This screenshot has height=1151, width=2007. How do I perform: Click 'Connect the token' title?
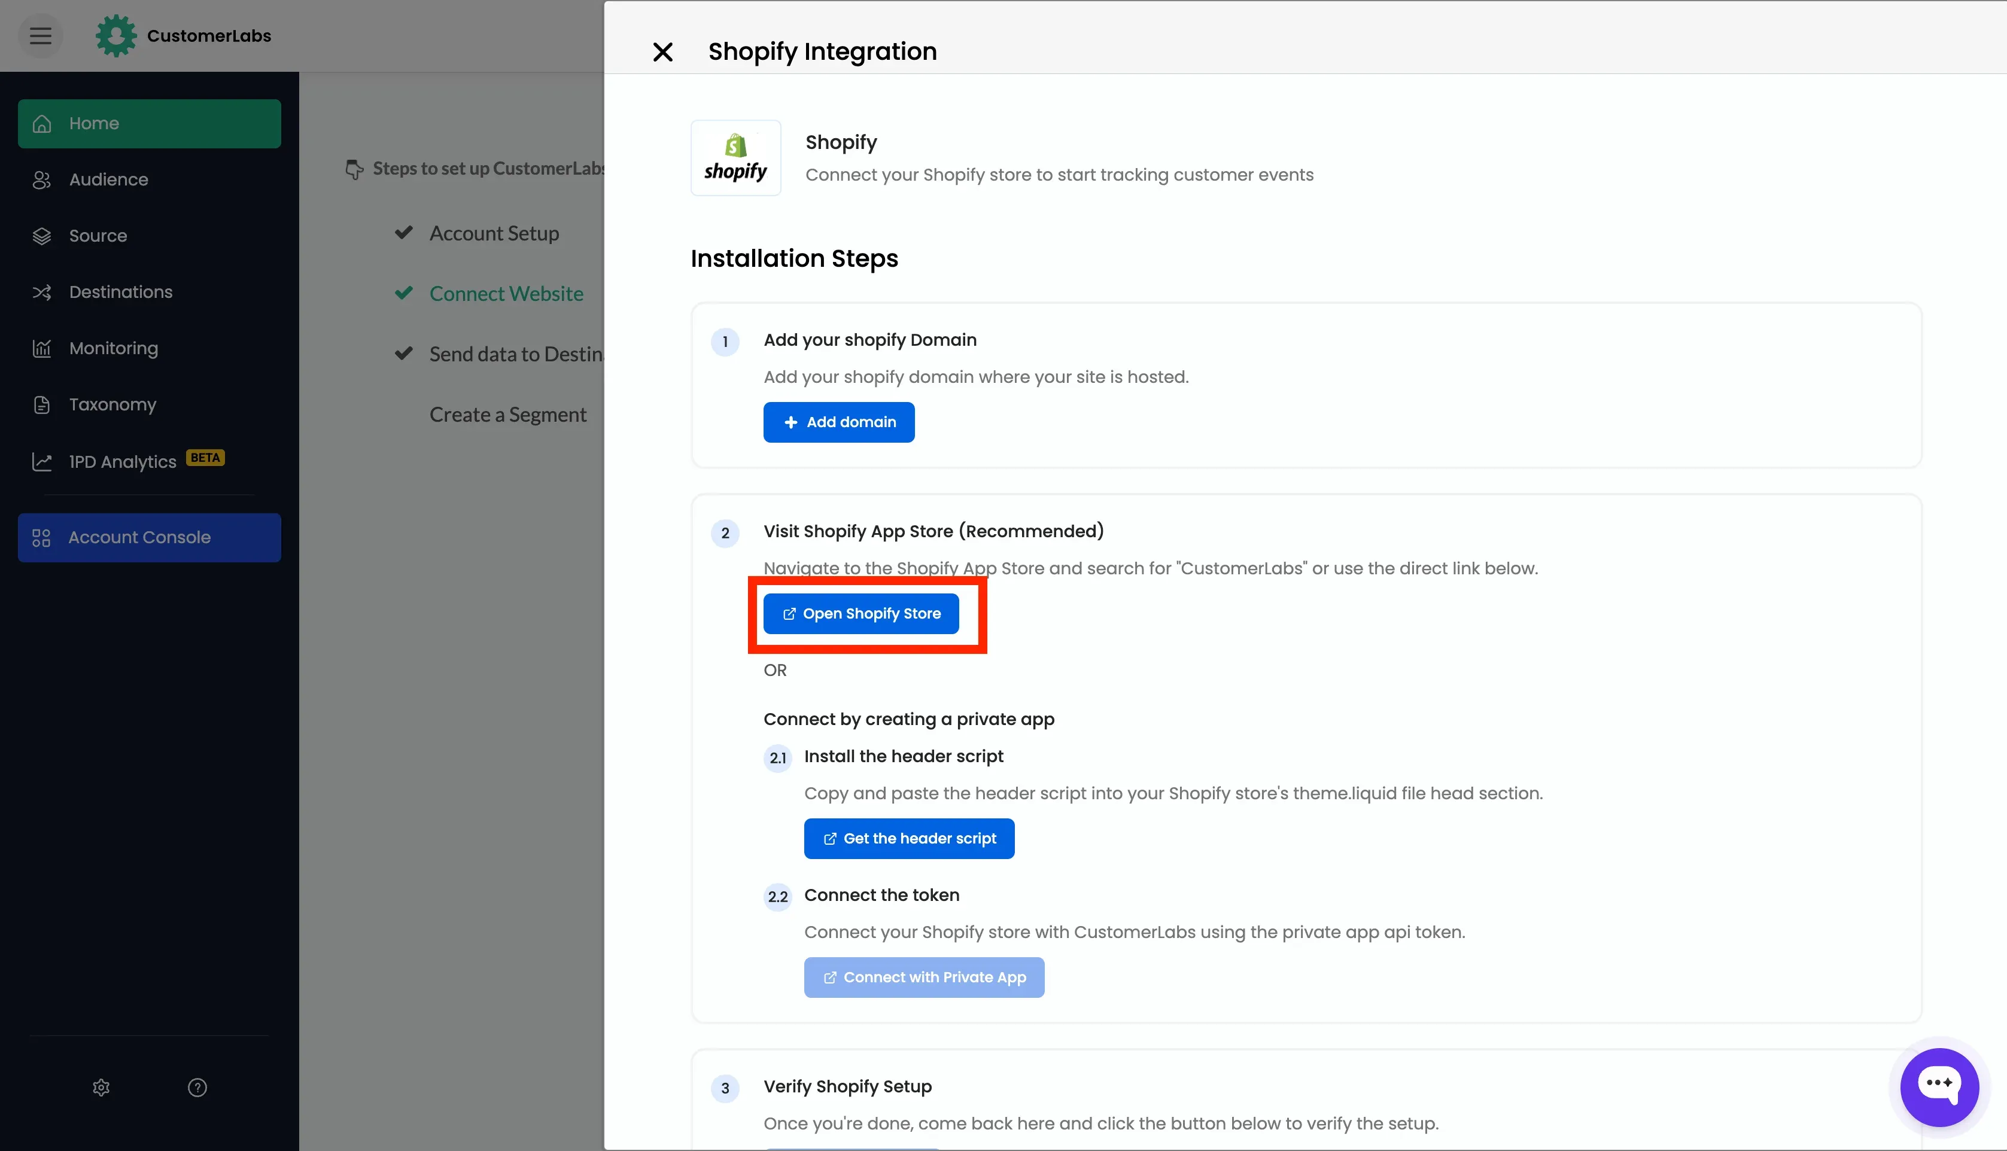coord(881,895)
